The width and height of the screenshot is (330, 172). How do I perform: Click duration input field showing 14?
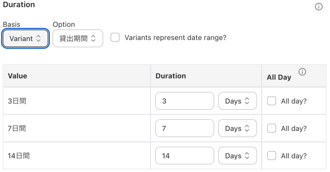185,156
